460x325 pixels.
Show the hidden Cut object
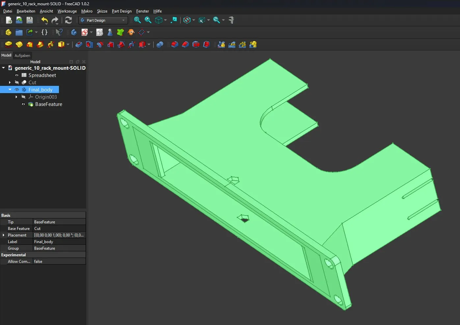(x=17, y=82)
